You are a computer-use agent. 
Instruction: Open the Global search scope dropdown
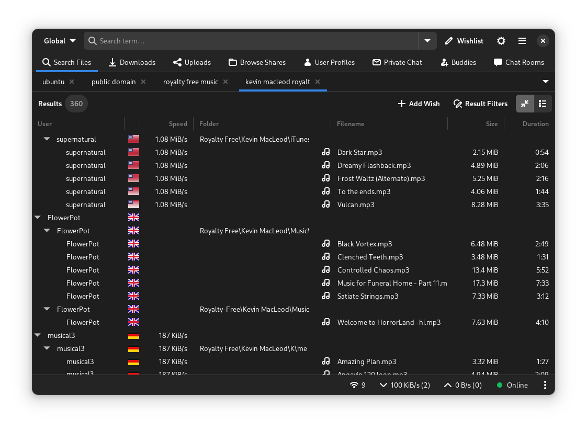pyautogui.click(x=60, y=41)
